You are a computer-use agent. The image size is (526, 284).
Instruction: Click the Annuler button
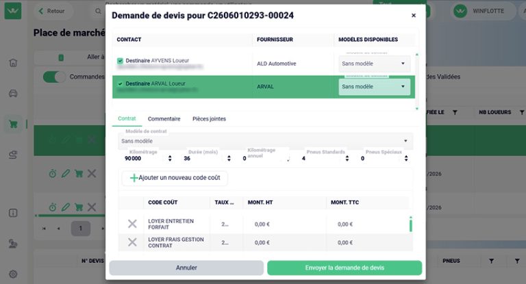[186, 268]
